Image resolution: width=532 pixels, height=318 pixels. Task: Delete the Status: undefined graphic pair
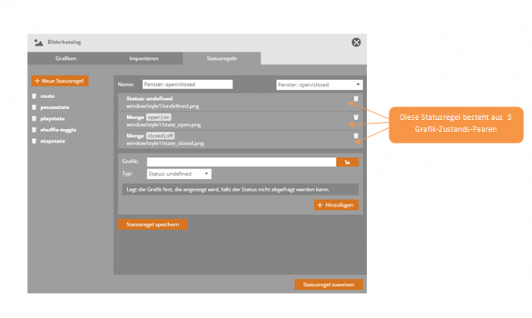pyautogui.click(x=355, y=99)
